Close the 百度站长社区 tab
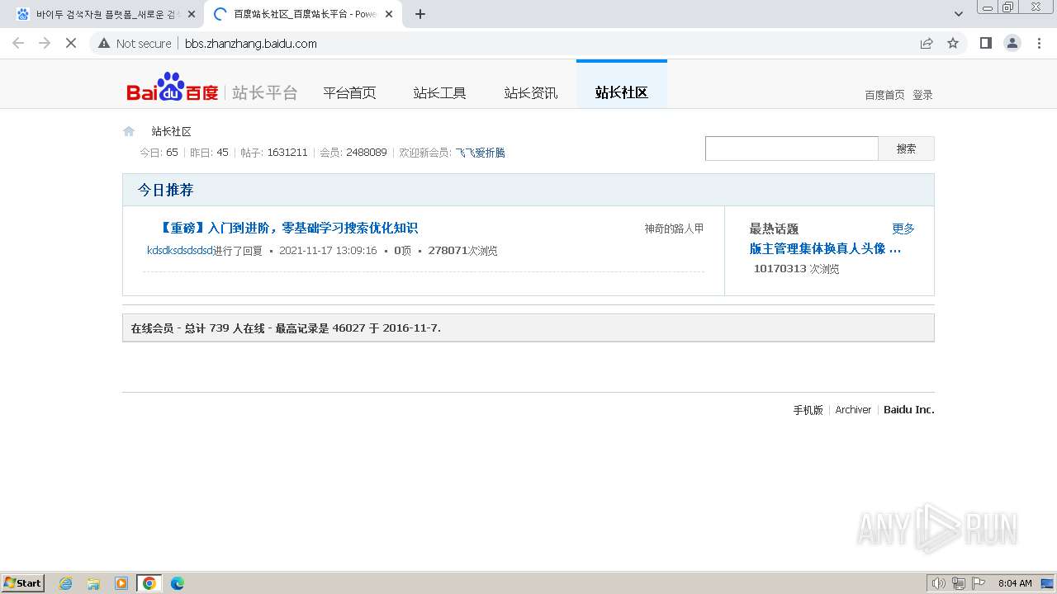Viewport: 1057px width, 594px height. point(390,14)
